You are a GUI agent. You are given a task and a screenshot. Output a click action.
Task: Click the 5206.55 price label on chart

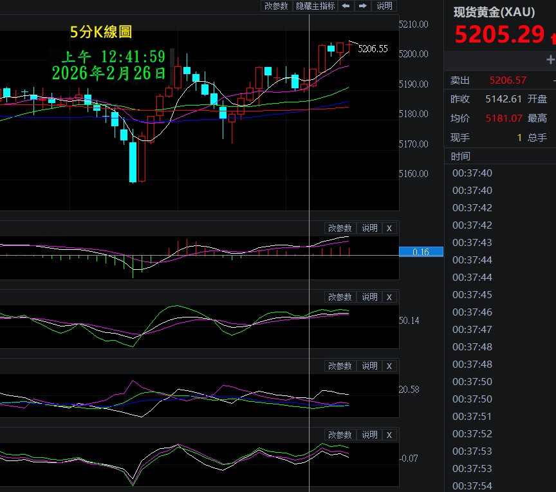pyautogui.click(x=373, y=49)
